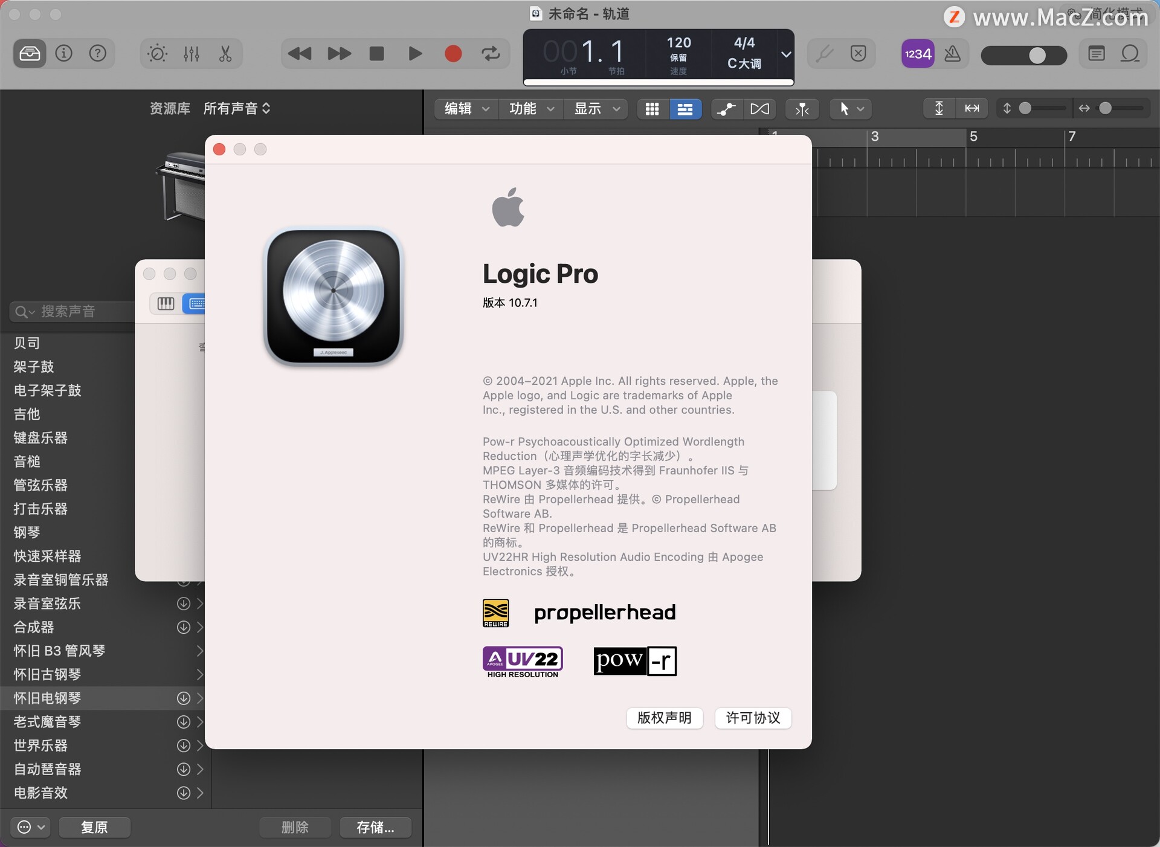The width and height of the screenshot is (1160, 847).
Task: Click the Fast Forward transport button
Action: (339, 54)
